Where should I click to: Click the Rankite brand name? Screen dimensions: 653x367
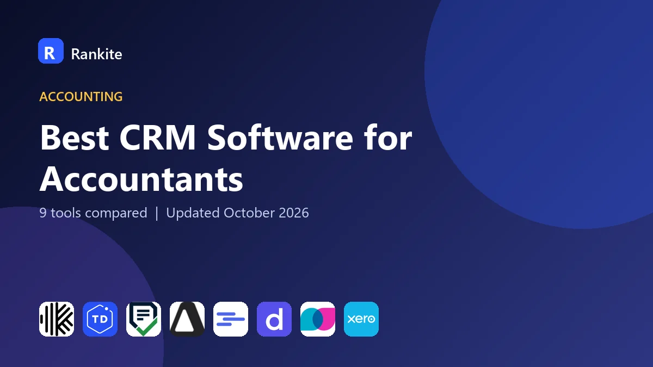pos(96,54)
